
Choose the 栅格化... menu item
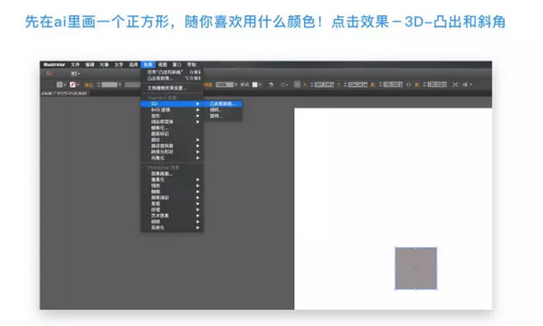tap(172, 128)
